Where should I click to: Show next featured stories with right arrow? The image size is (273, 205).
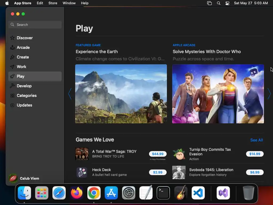pos(269,94)
